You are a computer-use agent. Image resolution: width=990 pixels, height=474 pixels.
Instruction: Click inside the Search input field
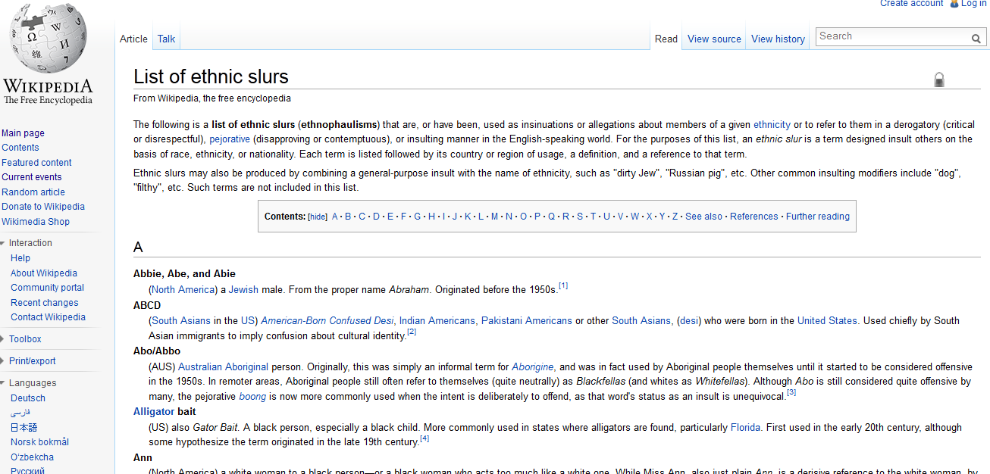pos(891,36)
